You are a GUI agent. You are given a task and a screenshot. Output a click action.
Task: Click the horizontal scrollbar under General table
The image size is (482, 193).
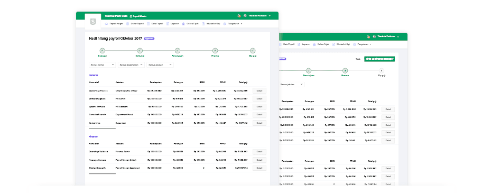(103, 128)
